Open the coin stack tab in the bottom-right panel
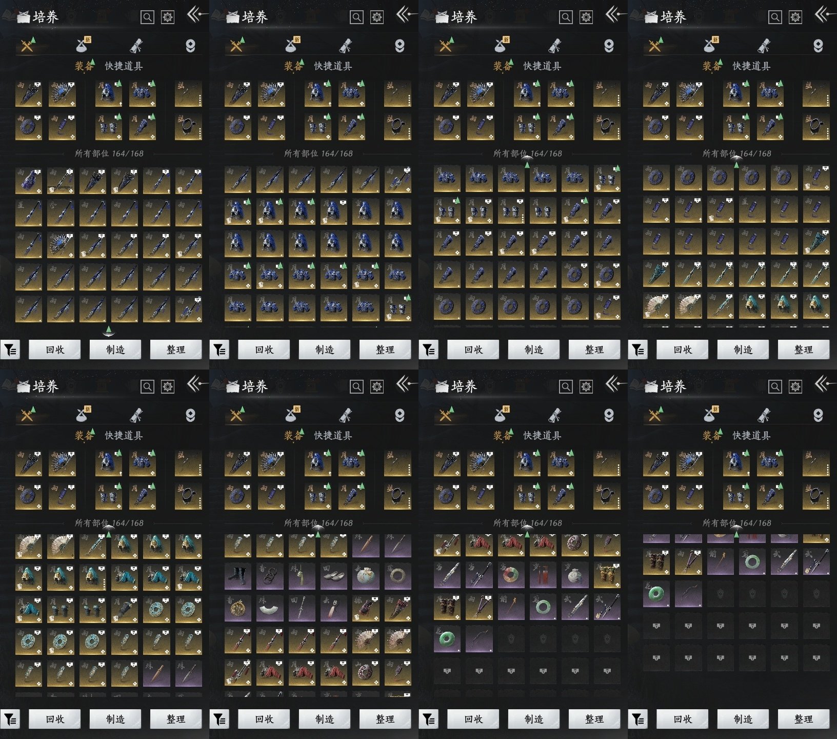 point(818,415)
